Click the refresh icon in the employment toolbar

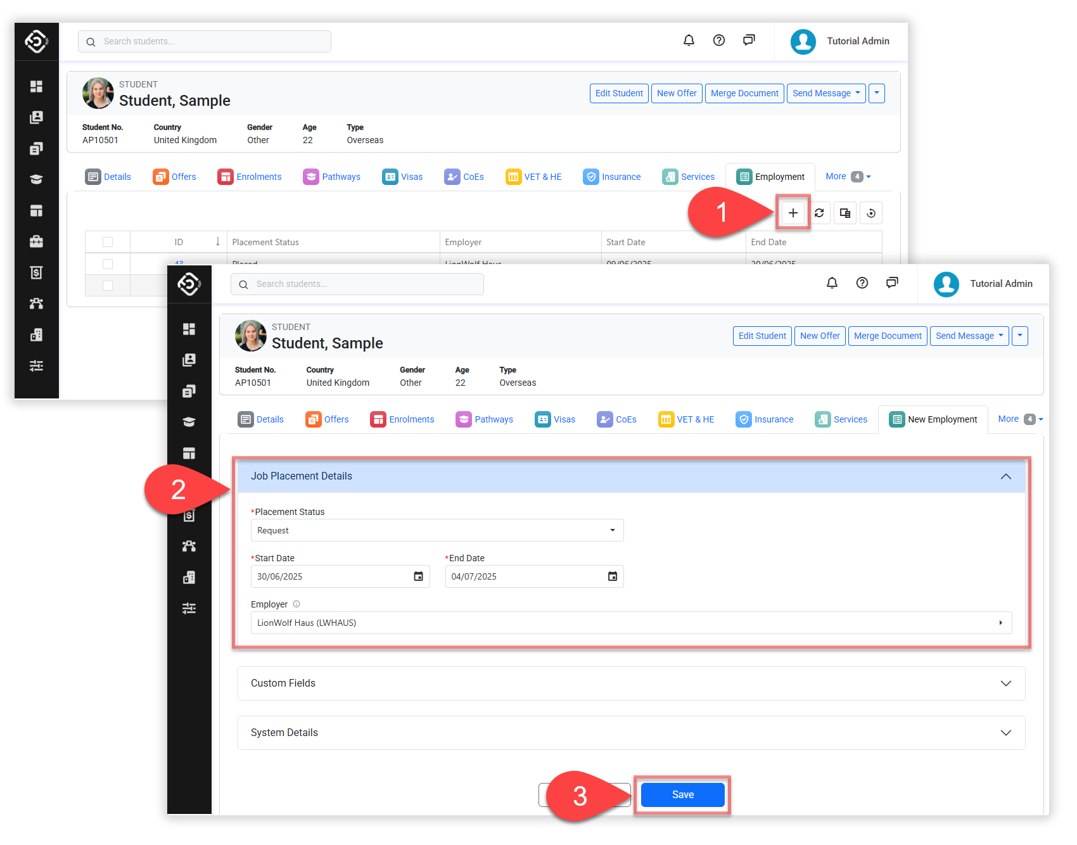coord(819,213)
